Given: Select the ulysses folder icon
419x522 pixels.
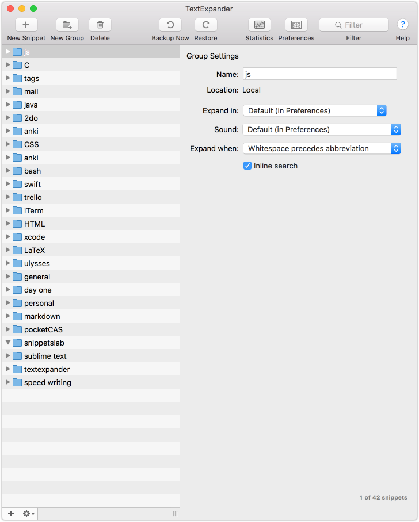Looking at the screenshot, I should [x=17, y=263].
